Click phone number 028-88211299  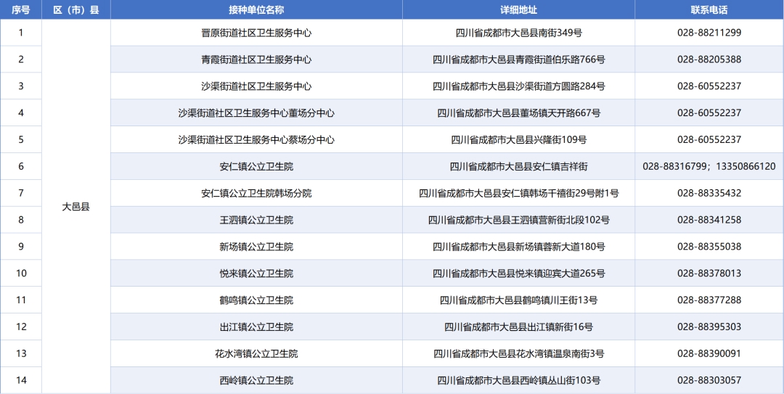pyautogui.click(x=709, y=33)
